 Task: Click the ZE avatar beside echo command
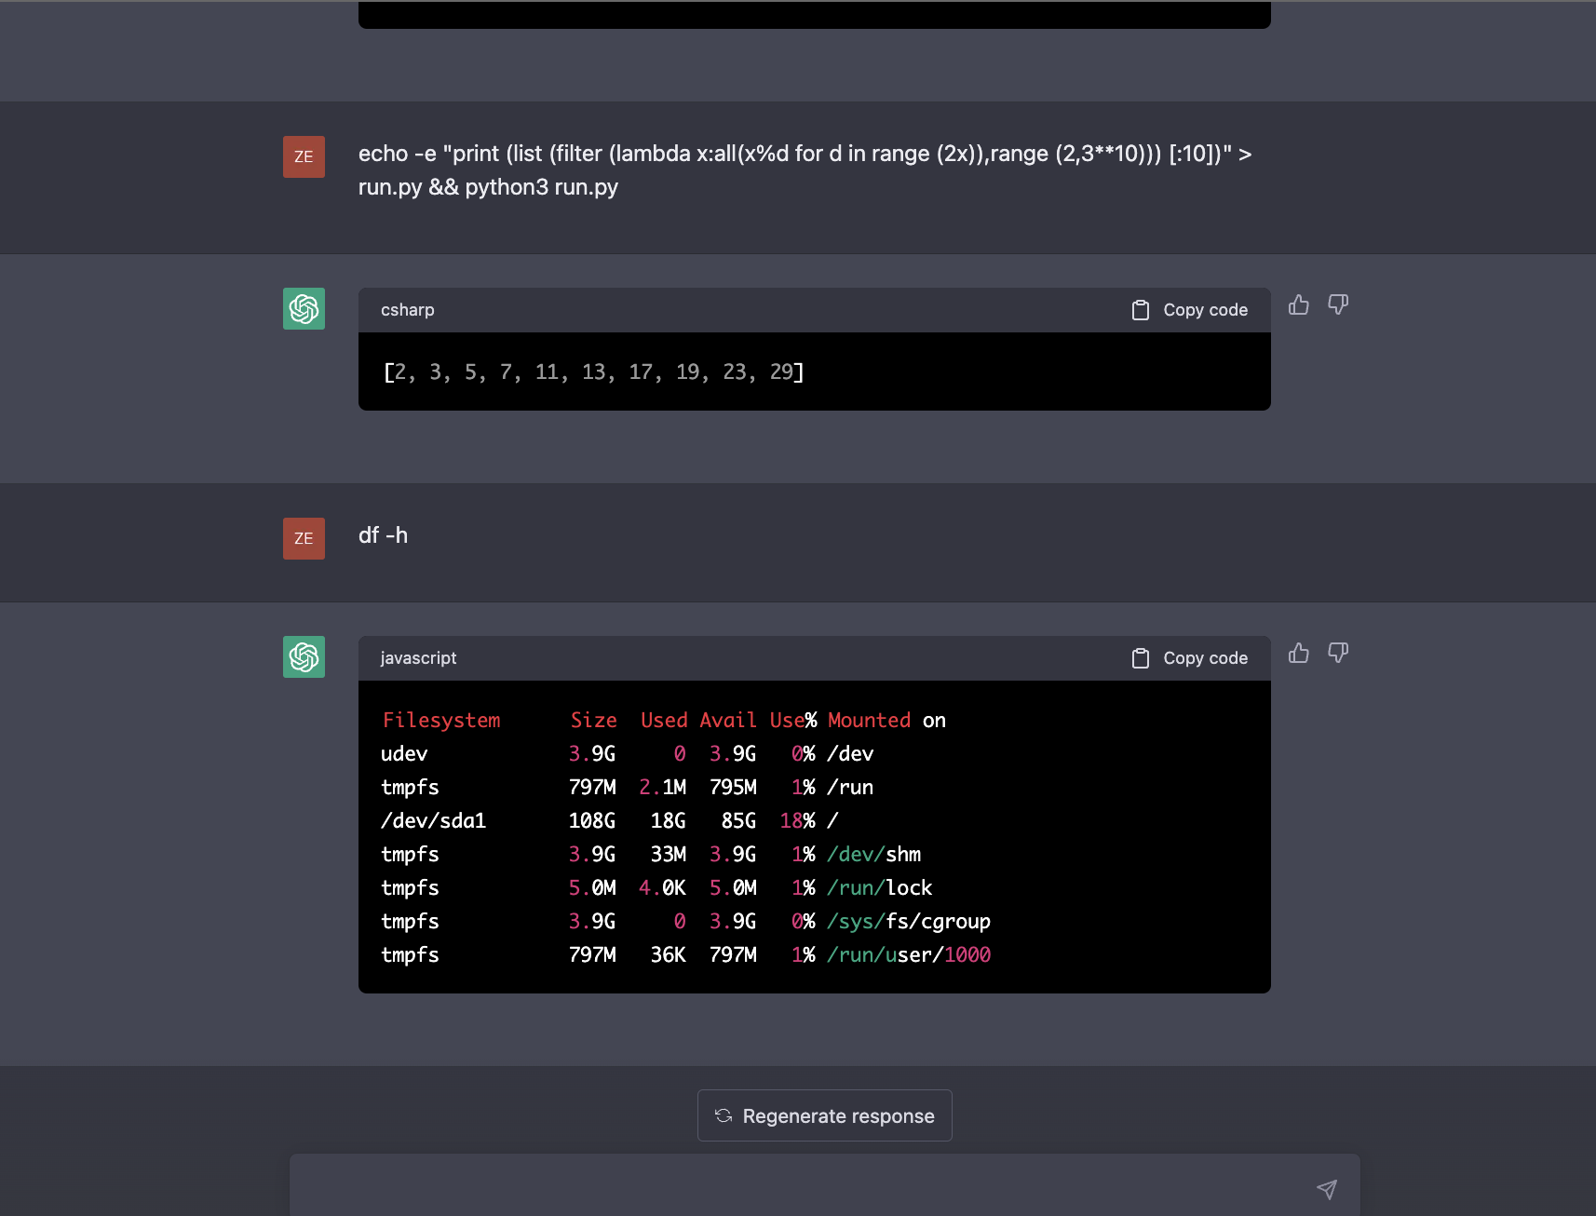click(x=304, y=156)
